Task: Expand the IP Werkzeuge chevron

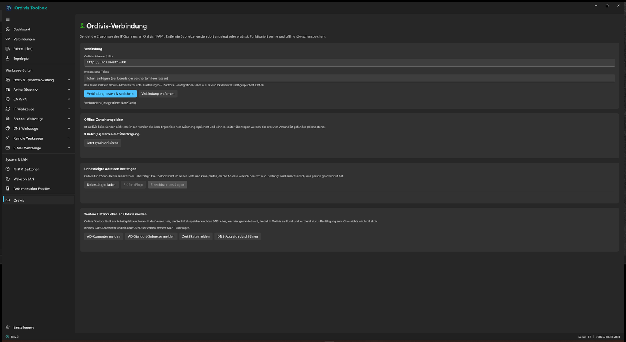Action: [x=69, y=109]
